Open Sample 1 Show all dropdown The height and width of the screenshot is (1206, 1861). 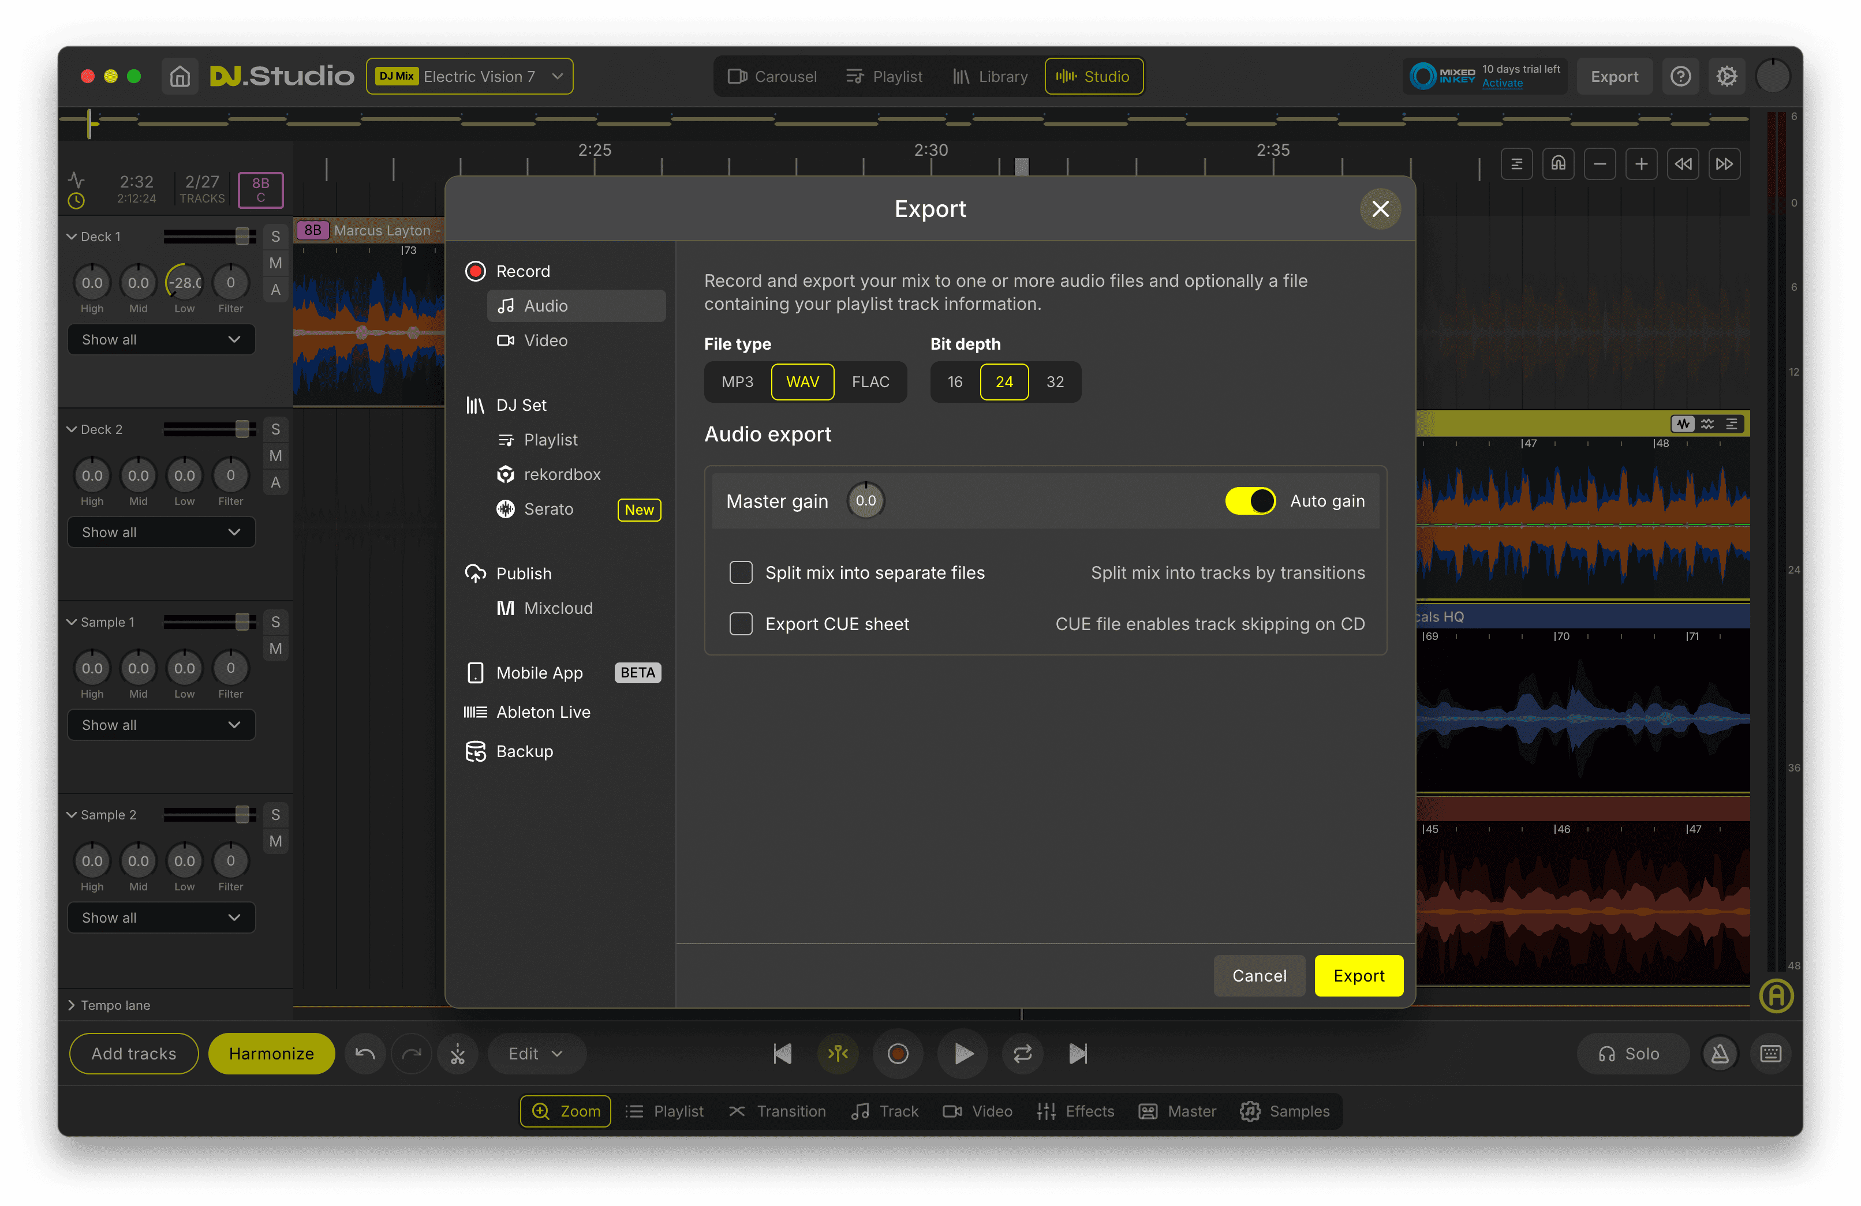coord(161,725)
